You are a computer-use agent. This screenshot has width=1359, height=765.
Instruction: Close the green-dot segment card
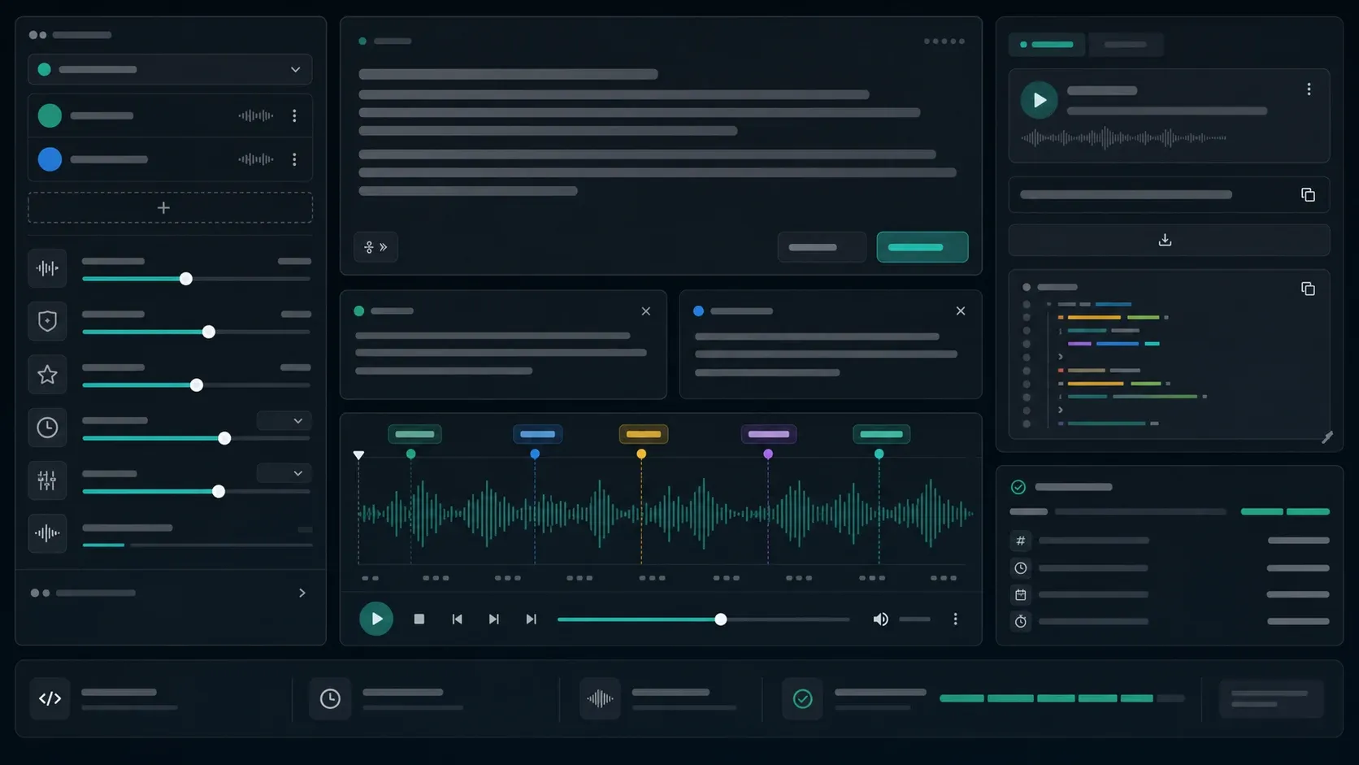[x=646, y=311]
